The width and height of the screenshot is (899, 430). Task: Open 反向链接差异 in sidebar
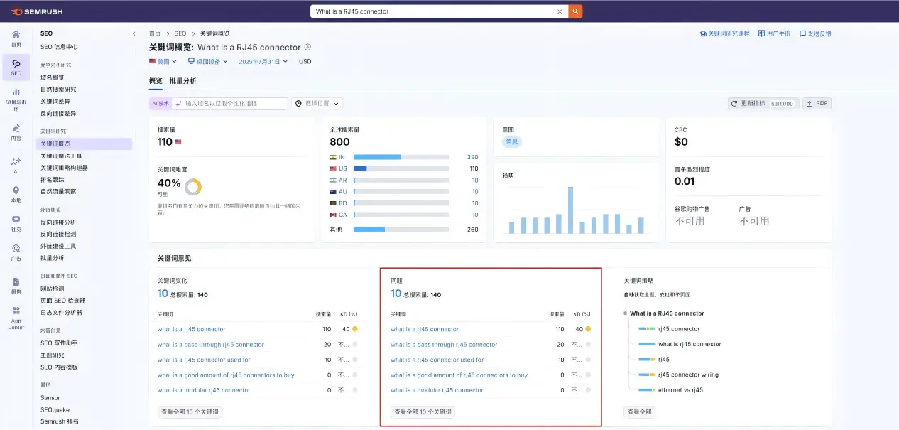click(x=58, y=114)
